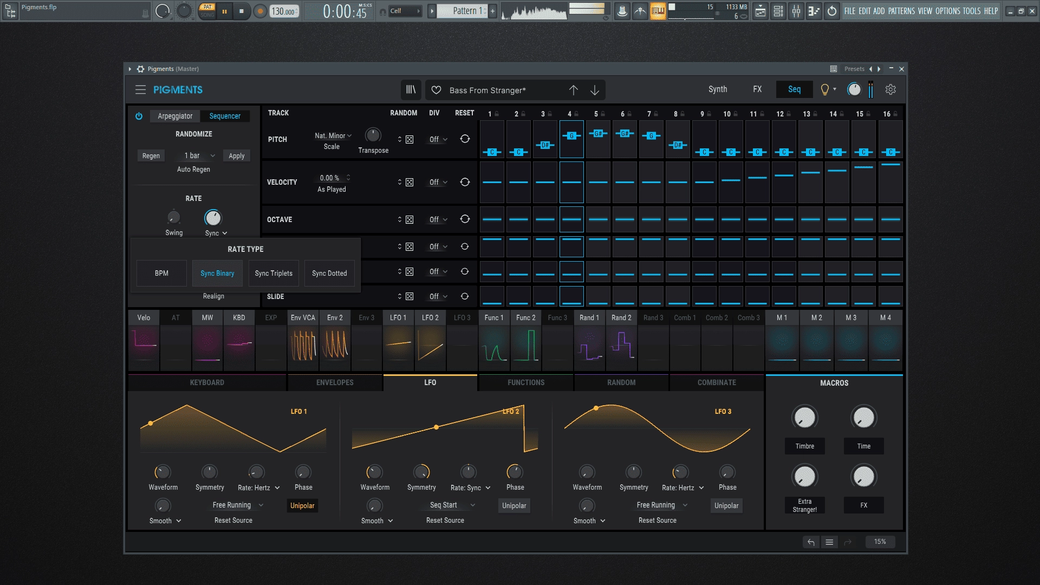Reset the Pitch track
The width and height of the screenshot is (1040, 585).
tap(465, 139)
